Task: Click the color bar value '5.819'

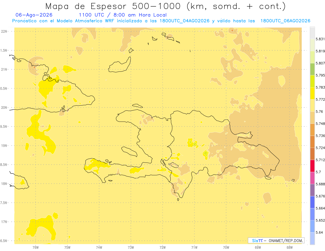Action: pos(320,51)
